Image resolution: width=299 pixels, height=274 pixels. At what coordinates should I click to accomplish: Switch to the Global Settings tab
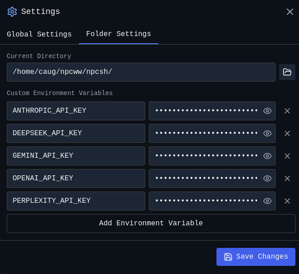39,34
